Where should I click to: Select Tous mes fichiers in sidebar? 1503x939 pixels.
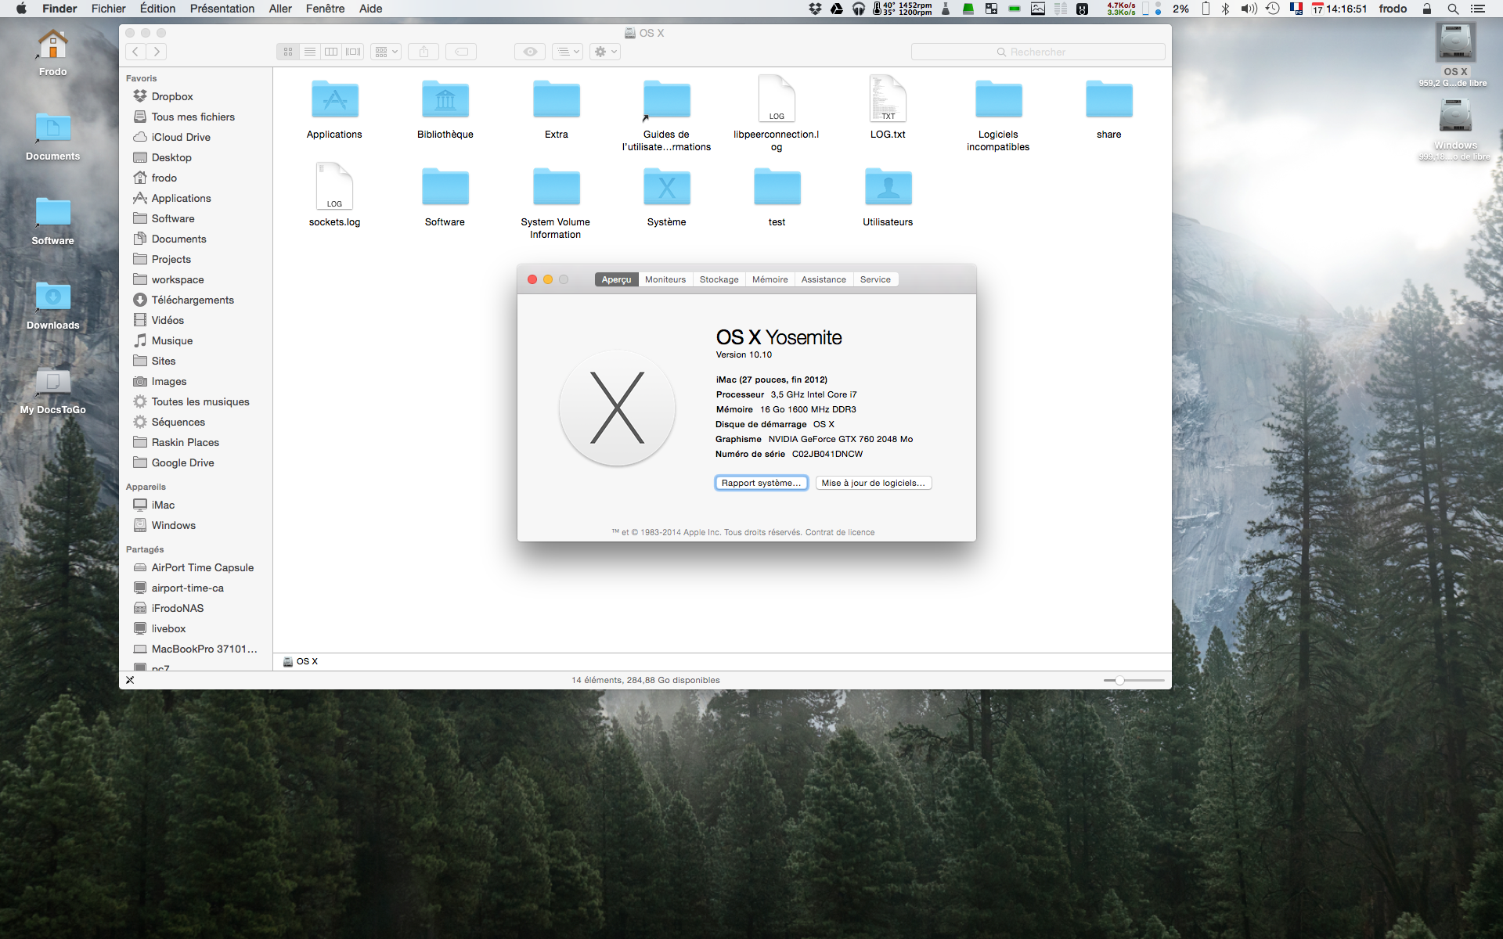[x=193, y=117]
